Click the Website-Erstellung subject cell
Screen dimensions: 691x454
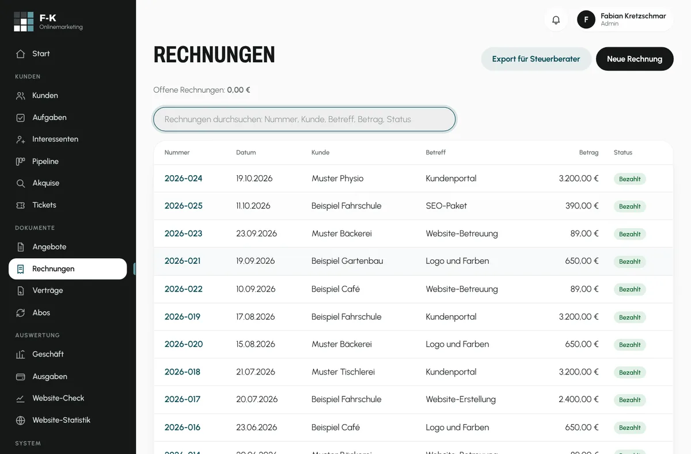tap(461, 399)
